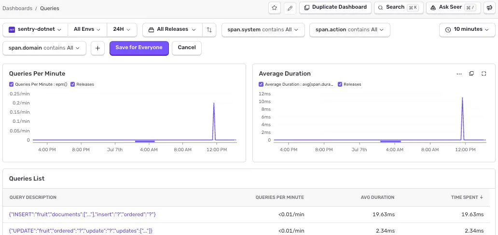The image size is (498, 235).
Task: Click 19.63ms avg duration cell in INSERT row
Action: click(x=384, y=214)
